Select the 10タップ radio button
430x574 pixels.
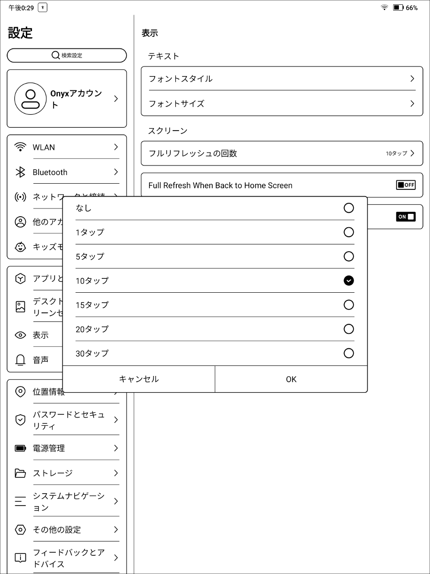(x=349, y=281)
